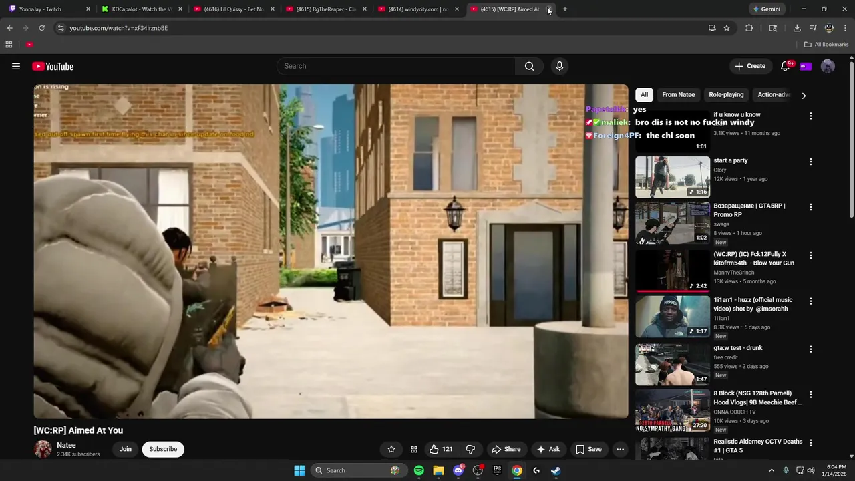Image resolution: width=855 pixels, height=481 pixels.
Task: Open Spotify from the taskbar
Action: coord(419,470)
